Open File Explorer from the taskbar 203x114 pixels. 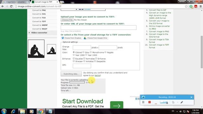point(23,111)
